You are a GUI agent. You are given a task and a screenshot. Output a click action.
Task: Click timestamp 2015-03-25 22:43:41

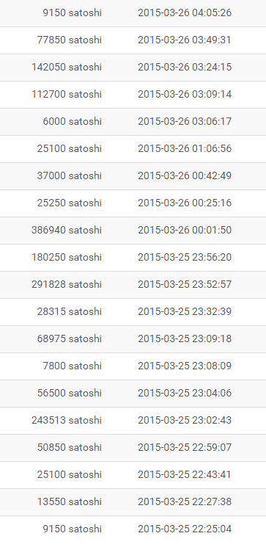tap(185, 475)
